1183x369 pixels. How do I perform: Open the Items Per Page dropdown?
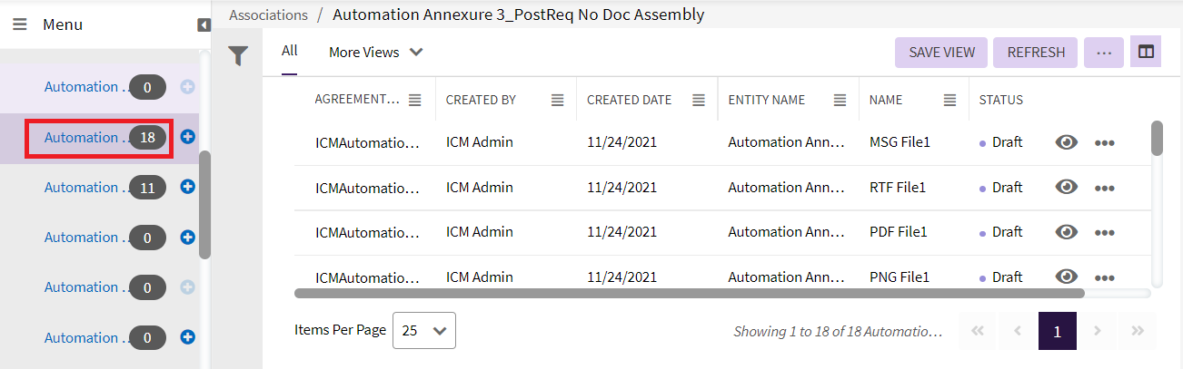click(423, 331)
